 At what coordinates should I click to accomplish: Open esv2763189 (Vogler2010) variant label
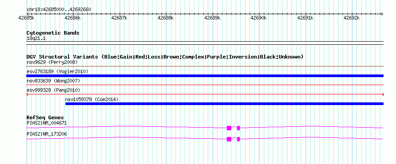click(57, 71)
